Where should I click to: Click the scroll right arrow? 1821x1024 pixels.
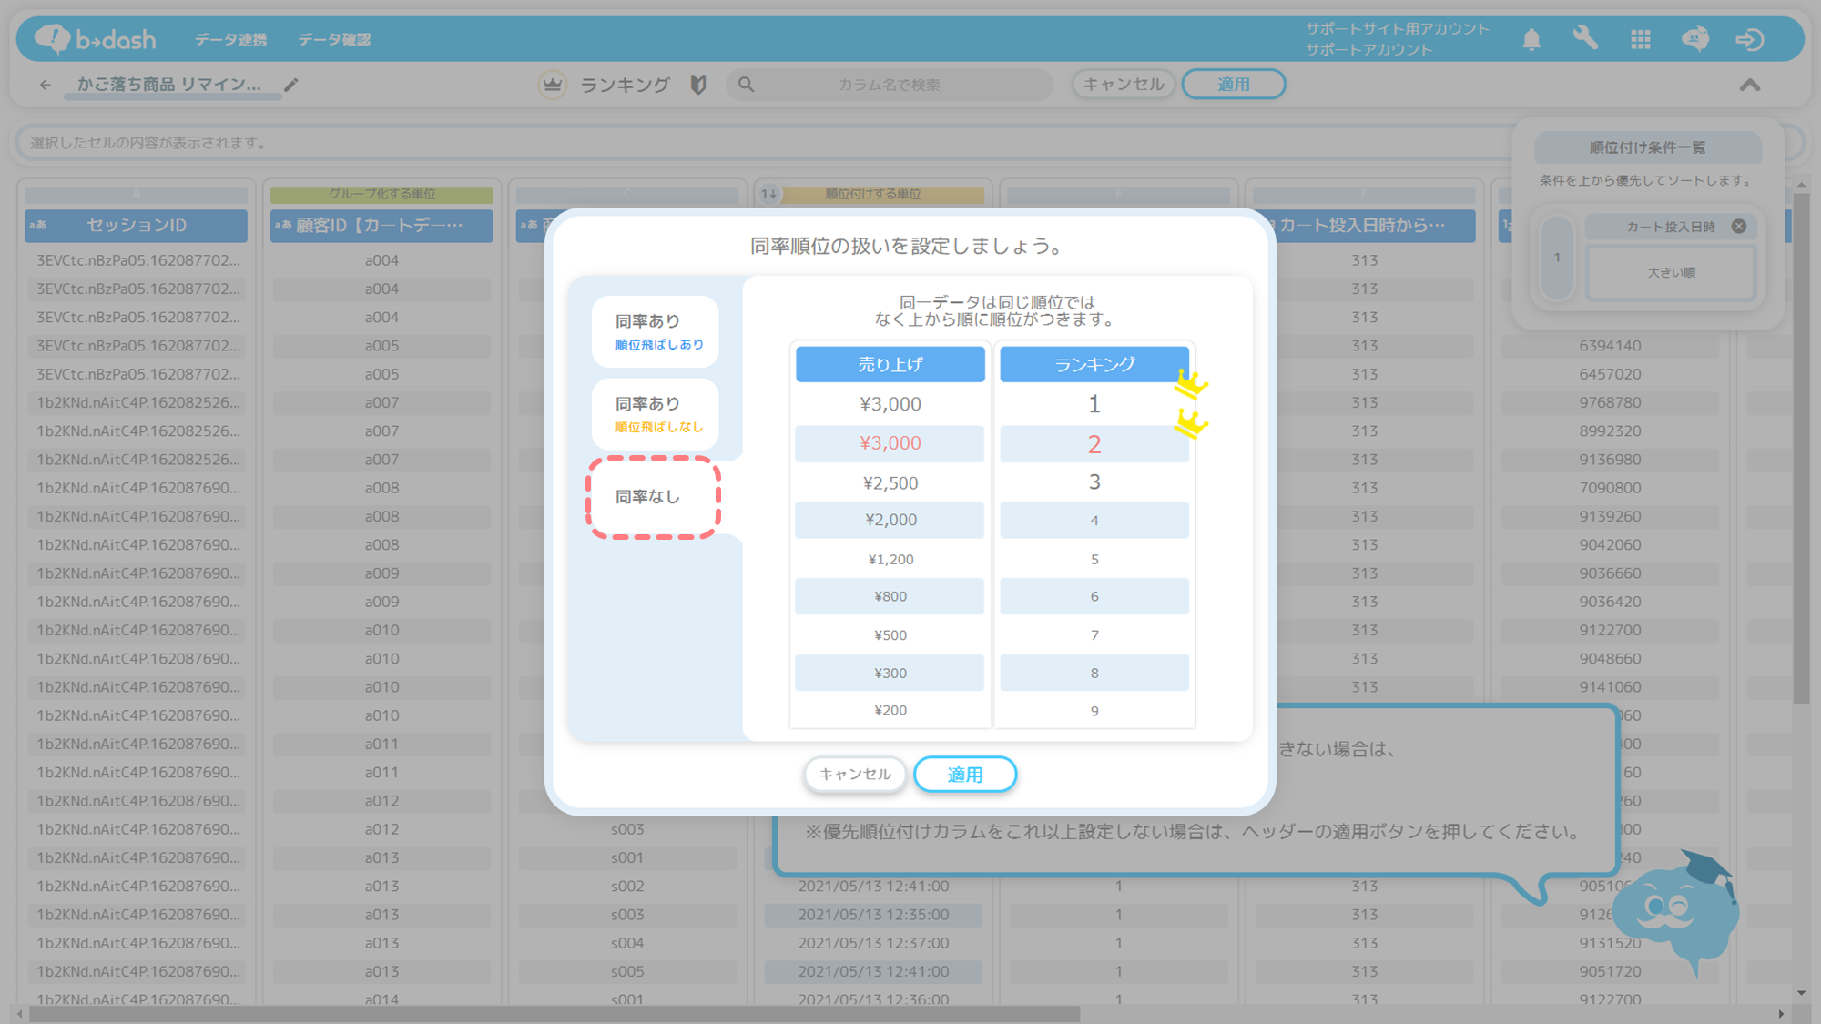coord(1781,1014)
